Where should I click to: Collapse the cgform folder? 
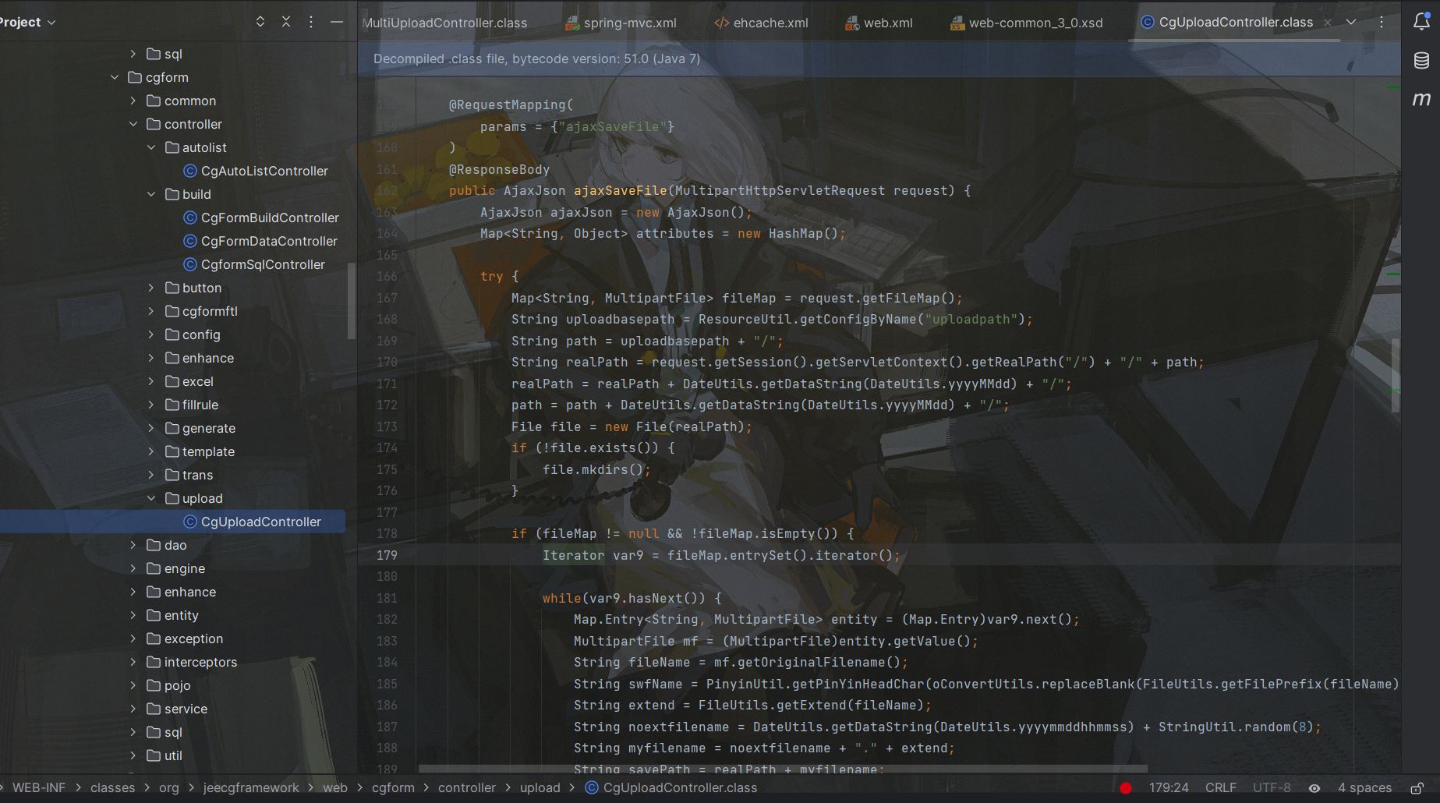115,77
